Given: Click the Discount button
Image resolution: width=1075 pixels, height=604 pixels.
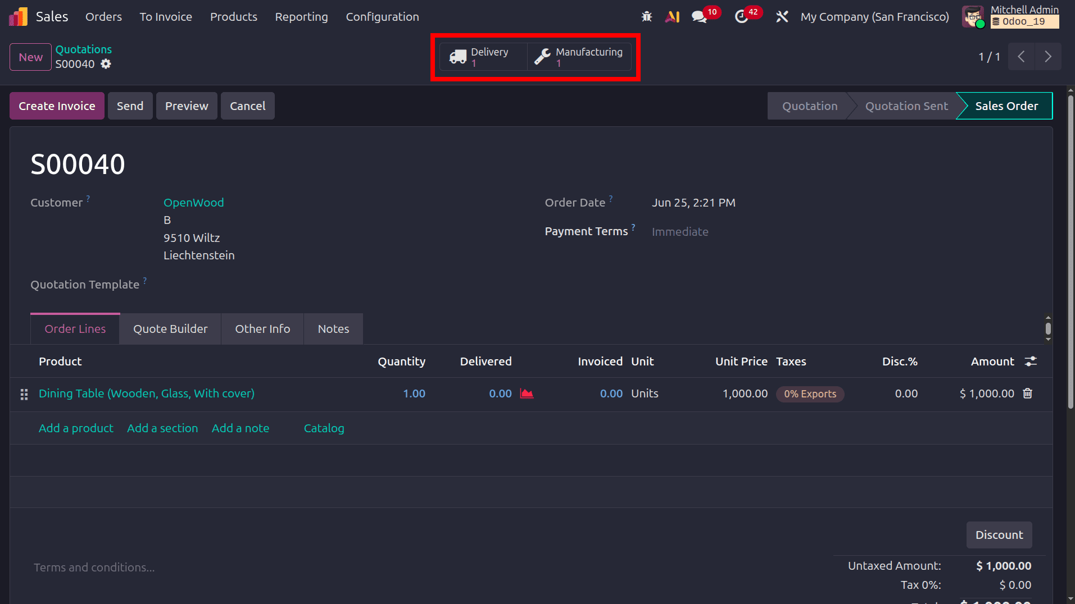Looking at the screenshot, I should 999,535.
